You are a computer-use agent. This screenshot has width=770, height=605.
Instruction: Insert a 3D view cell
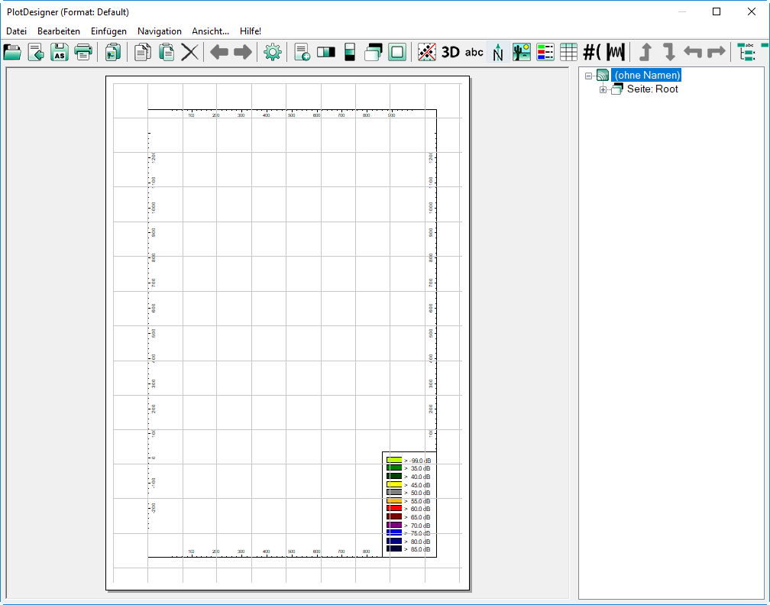pos(451,52)
